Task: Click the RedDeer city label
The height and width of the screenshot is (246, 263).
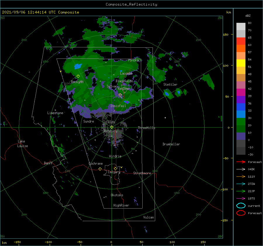Action: (124, 89)
